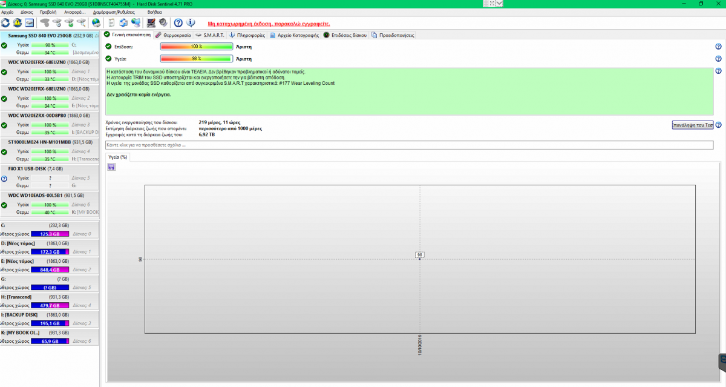
Task: Click the help icon beside the repeat test button
Action: tap(718, 125)
